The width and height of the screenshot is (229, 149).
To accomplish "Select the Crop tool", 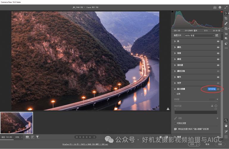I will click(x=226, y=18).
